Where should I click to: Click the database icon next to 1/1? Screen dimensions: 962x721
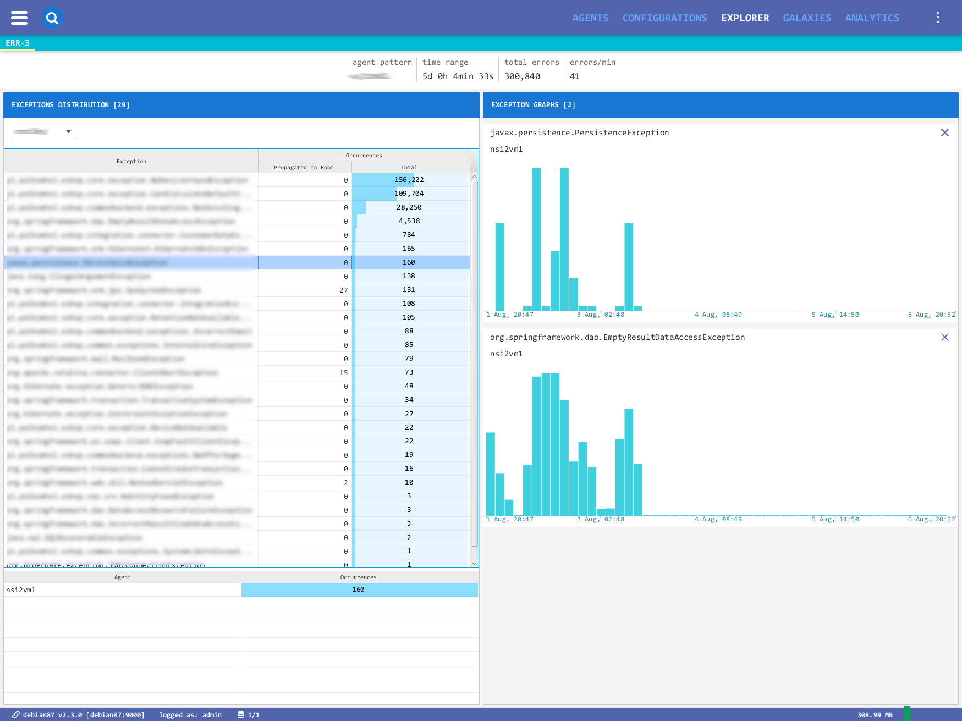[x=241, y=714]
